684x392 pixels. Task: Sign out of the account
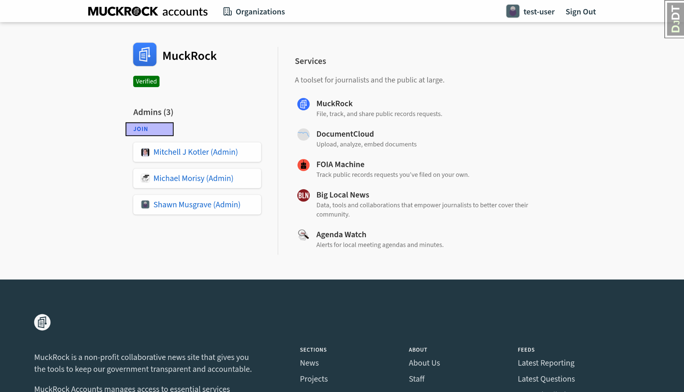pos(580,12)
